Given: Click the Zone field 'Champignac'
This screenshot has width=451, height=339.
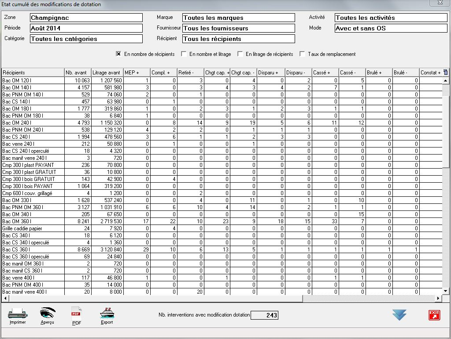Looking at the screenshot, I should 86,18.
